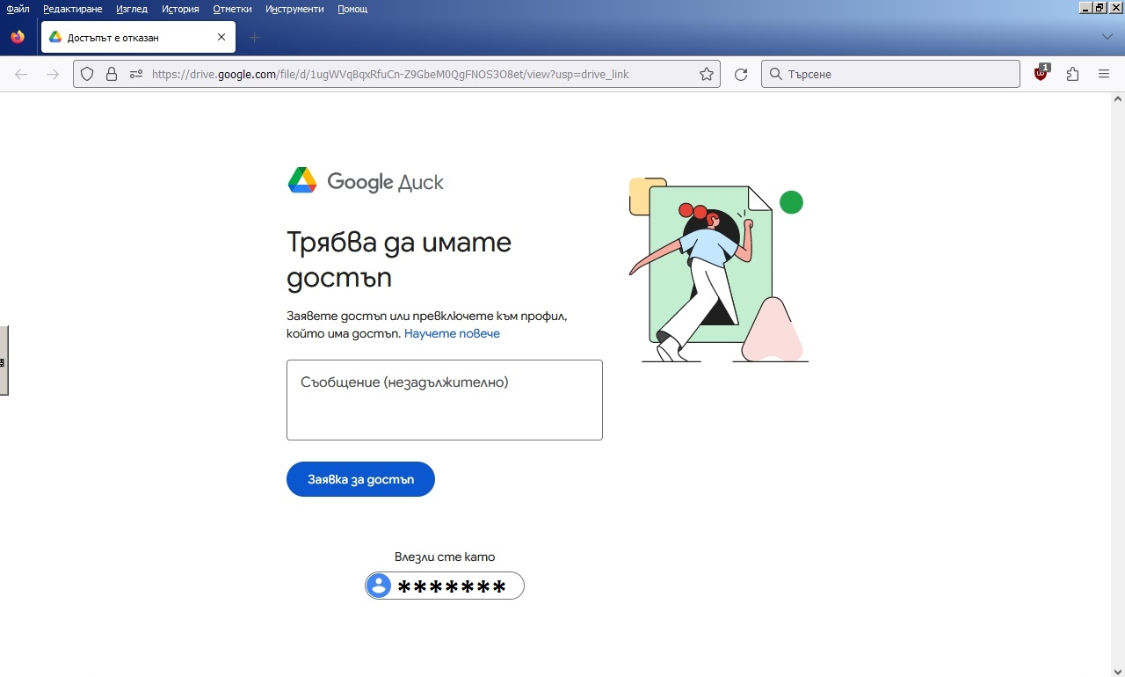This screenshot has width=1125, height=677.
Task: Expand the list all tabs chevron
Action: 1107,37
